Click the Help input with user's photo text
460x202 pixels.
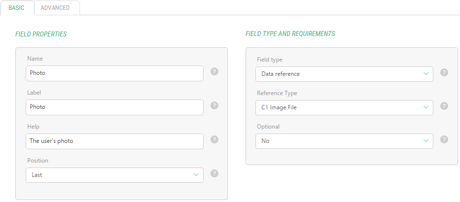click(114, 141)
